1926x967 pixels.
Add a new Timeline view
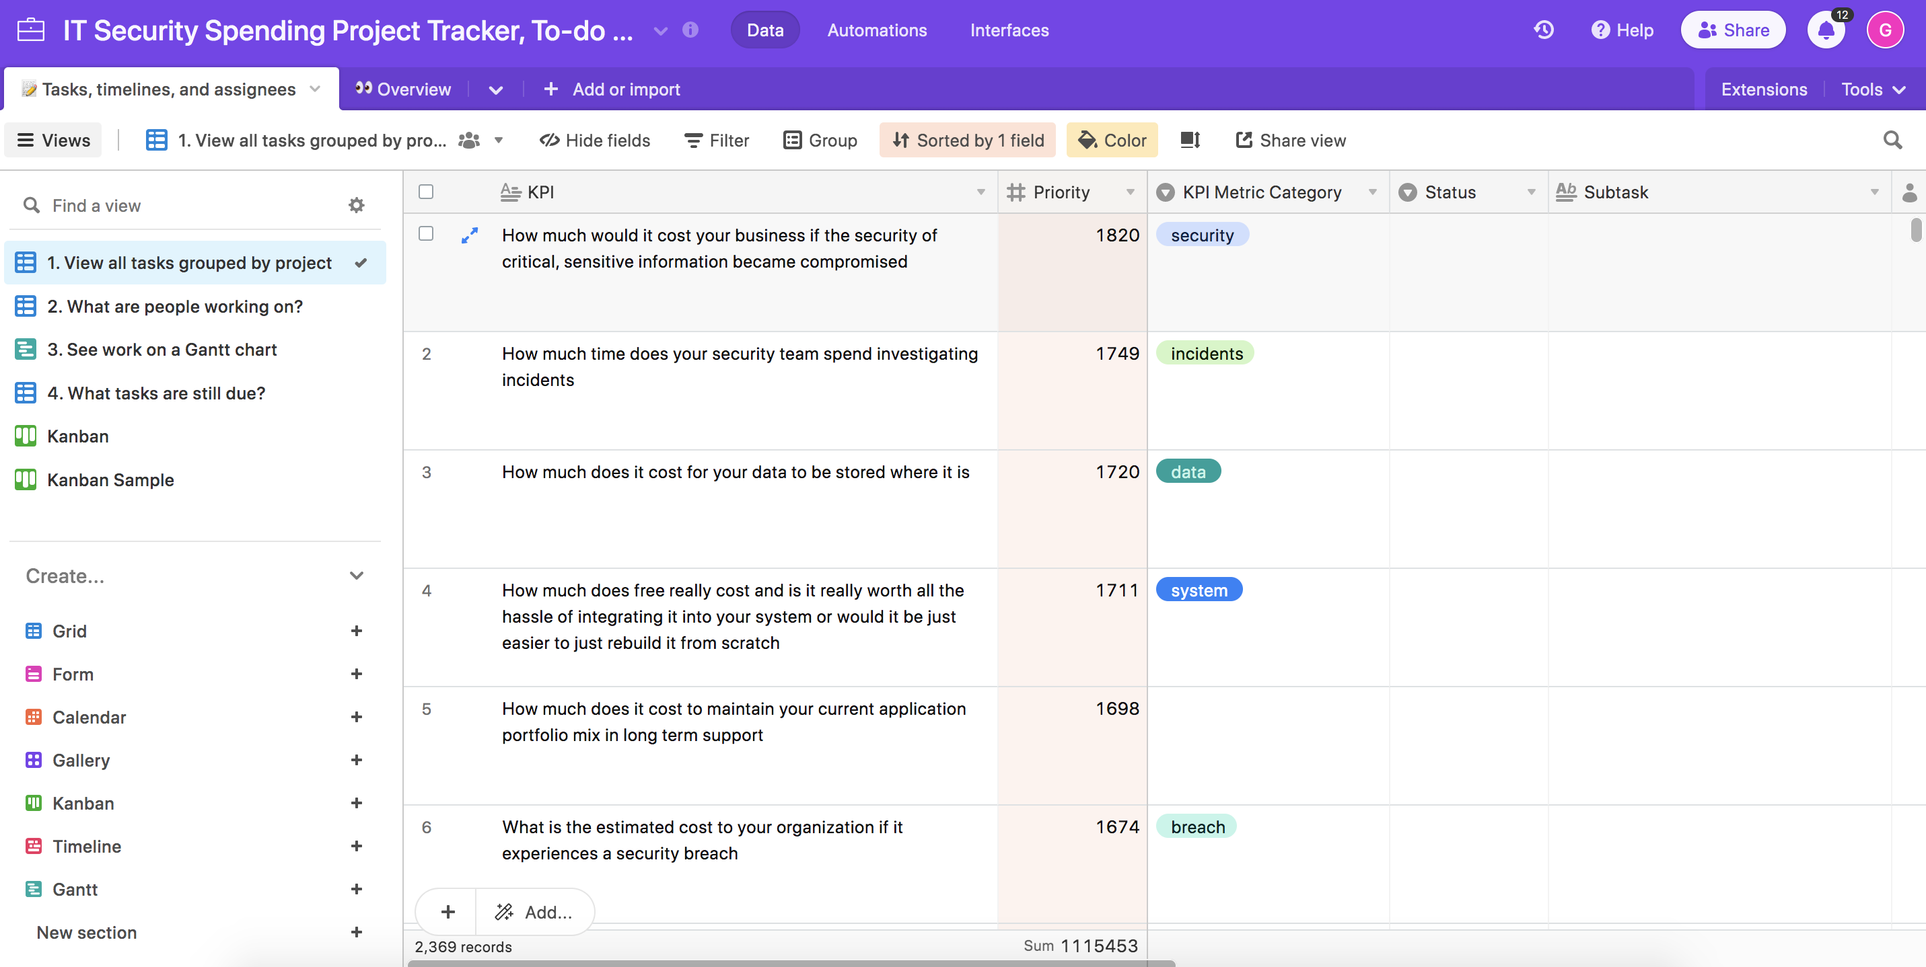(x=357, y=847)
